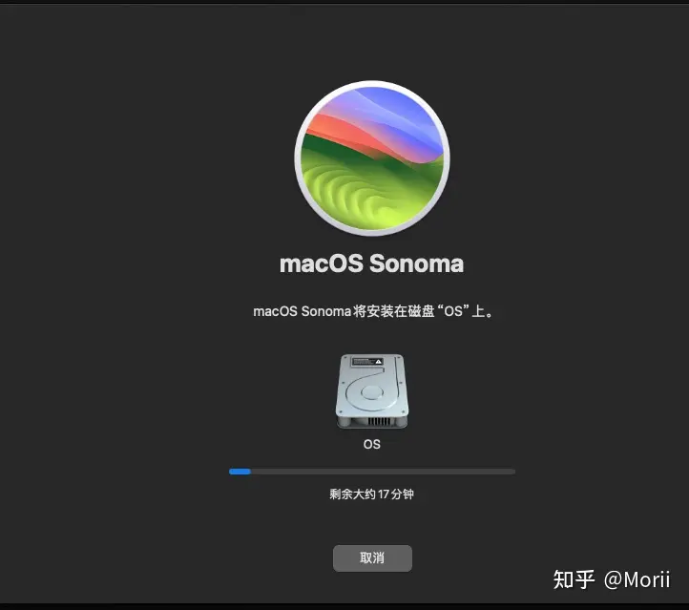The height and width of the screenshot is (610, 689).
Task: Click the midpoint of the installation progress bar
Action: pyautogui.click(x=372, y=472)
